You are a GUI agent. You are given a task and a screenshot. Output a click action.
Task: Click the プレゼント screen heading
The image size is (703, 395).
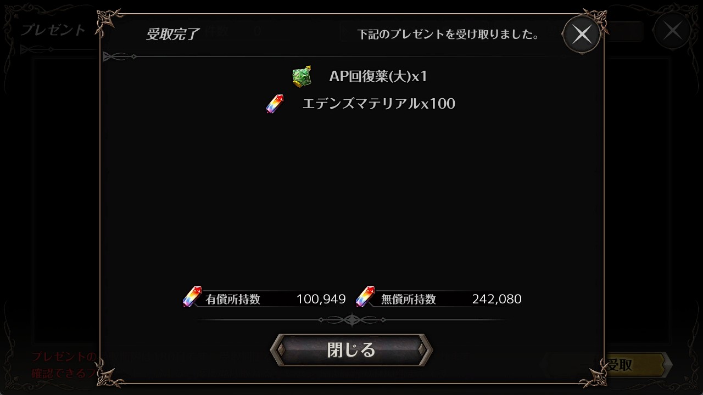pos(53,30)
